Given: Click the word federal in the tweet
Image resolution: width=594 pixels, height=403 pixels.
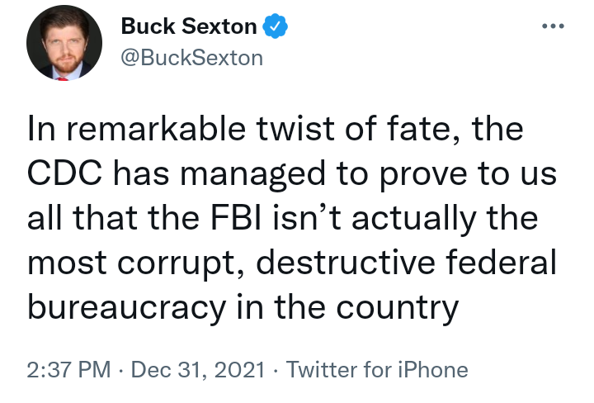Looking at the screenshot, I should tap(502, 262).
